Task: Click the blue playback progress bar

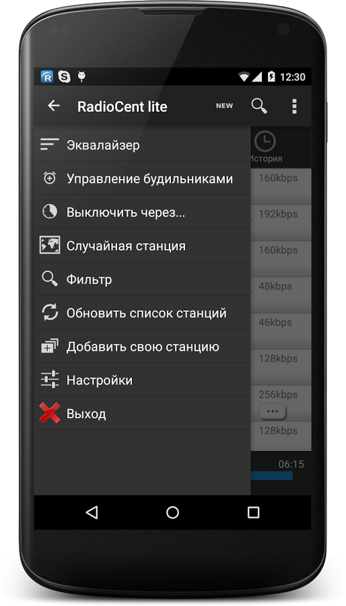Action: click(x=271, y=476)
